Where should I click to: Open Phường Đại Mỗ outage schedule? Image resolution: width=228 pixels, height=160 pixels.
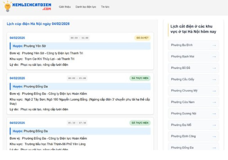tap(193, 125)
